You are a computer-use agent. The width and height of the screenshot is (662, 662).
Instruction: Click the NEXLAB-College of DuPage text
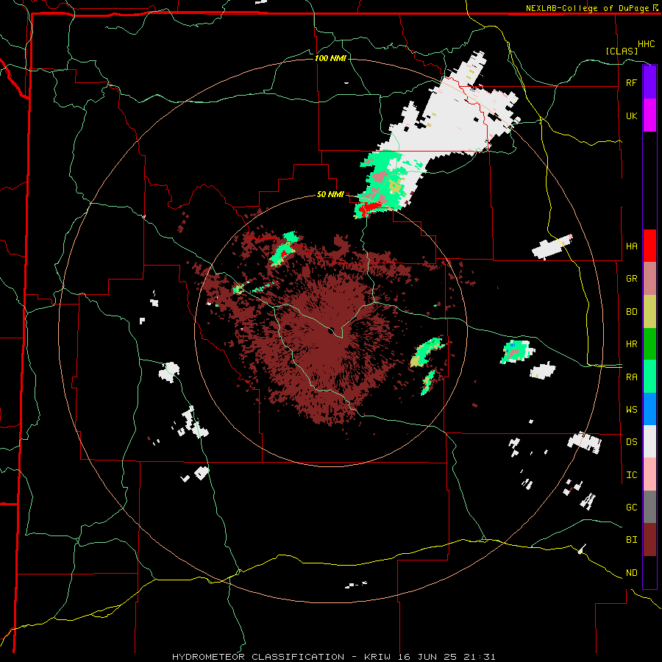[x=587, y=8]
